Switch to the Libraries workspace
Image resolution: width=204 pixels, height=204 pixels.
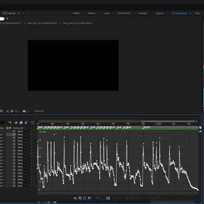coord(160,13)
